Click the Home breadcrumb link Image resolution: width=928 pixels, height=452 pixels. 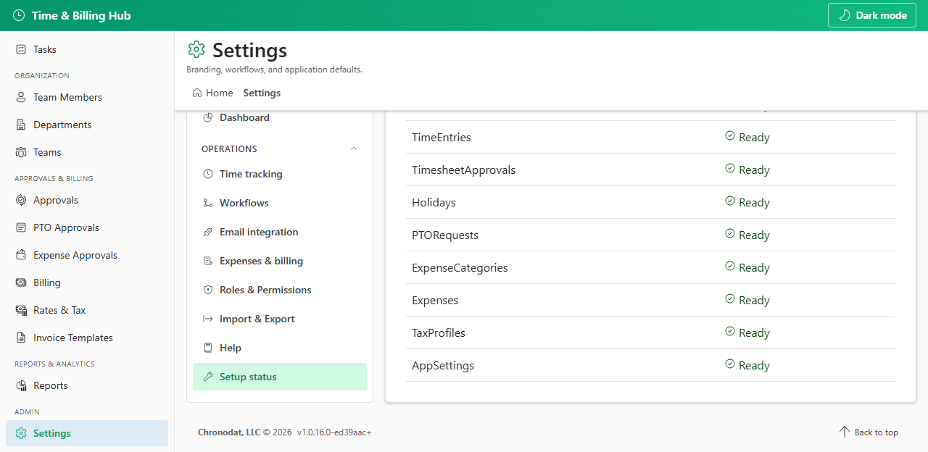pyautogui.click(x=212, y=93)
